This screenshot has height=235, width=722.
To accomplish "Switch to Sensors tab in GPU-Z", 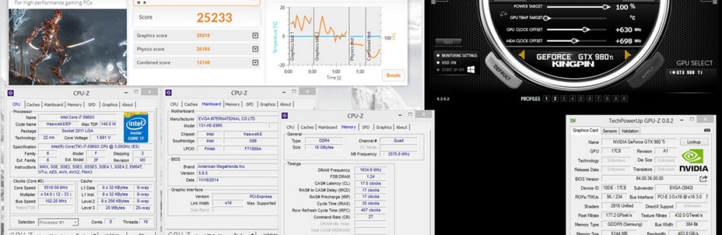I will click(610, 131).
